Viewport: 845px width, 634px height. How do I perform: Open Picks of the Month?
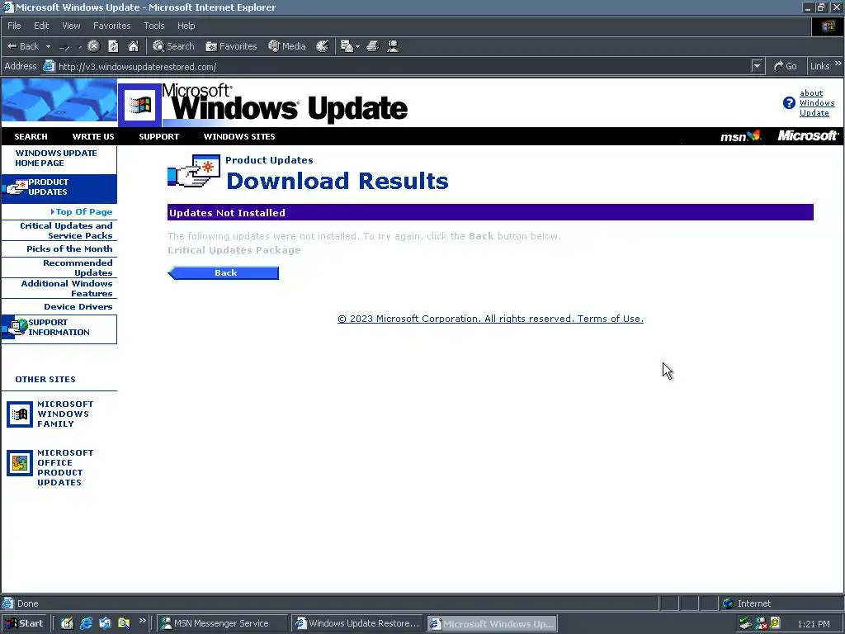(x=69, y=249)
